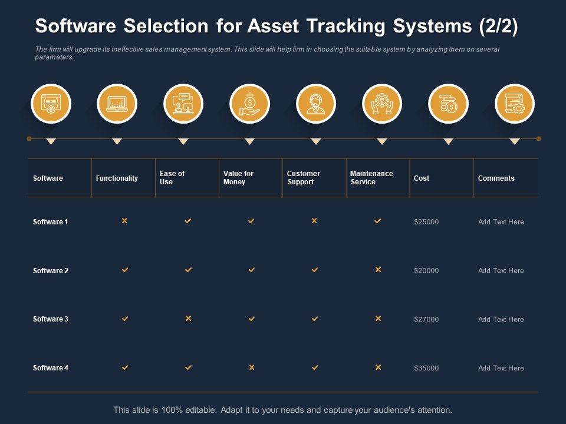Click Software 4 Maintenance Service cross mark
The image size is (566, 424).
coord(379,367)
